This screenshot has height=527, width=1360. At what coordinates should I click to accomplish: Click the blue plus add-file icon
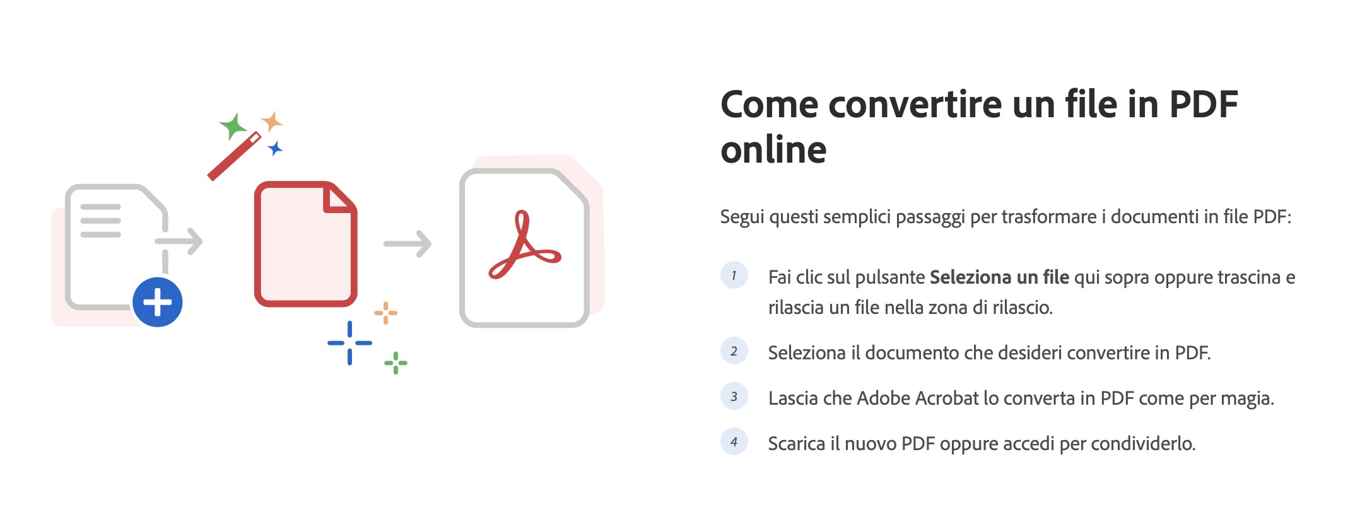click(x=158, y=302)
